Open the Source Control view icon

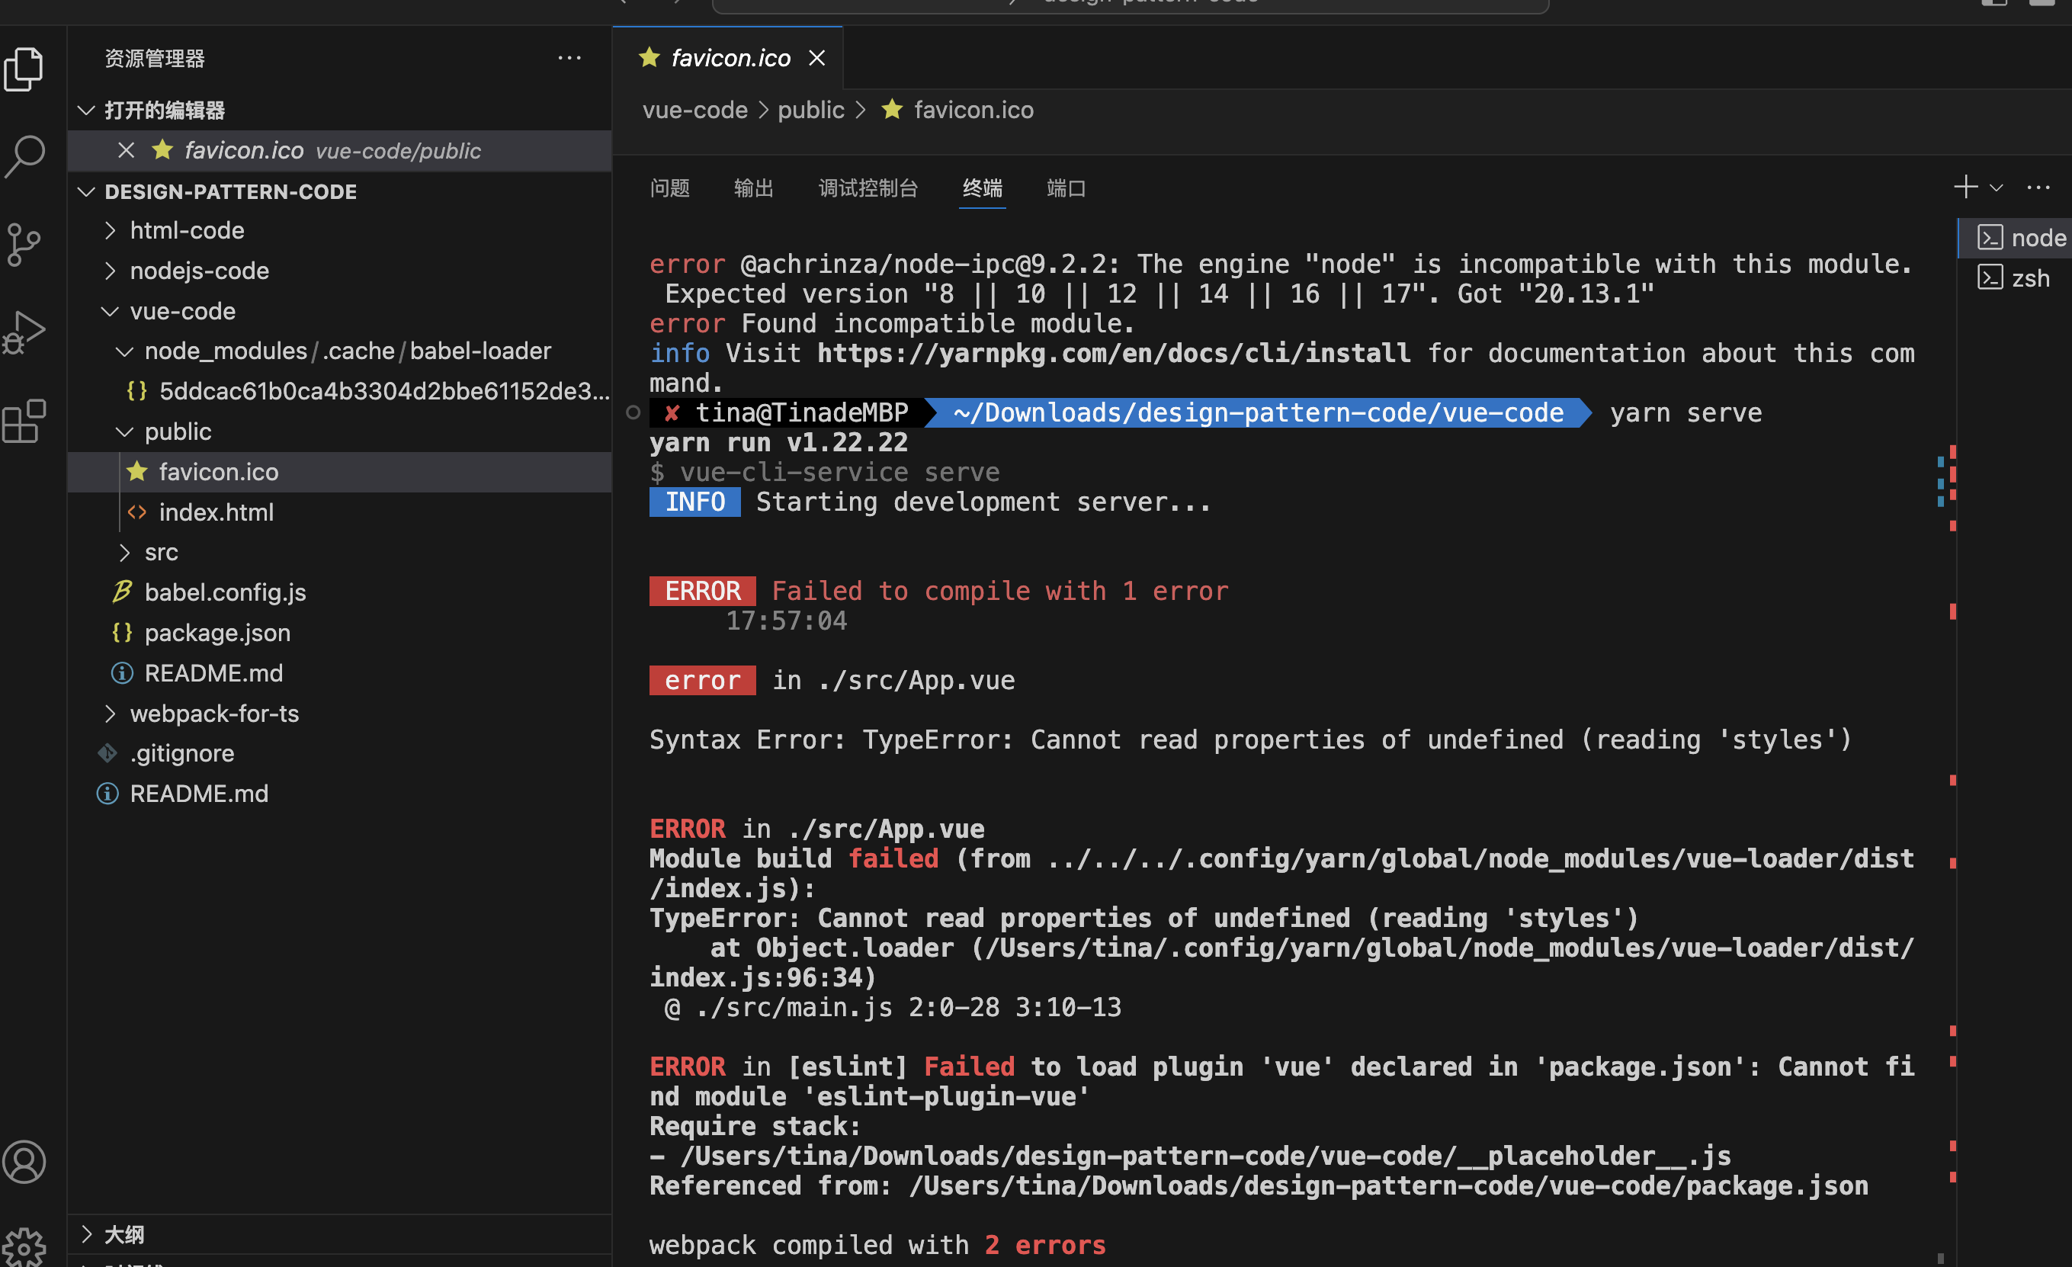[24, 245]
